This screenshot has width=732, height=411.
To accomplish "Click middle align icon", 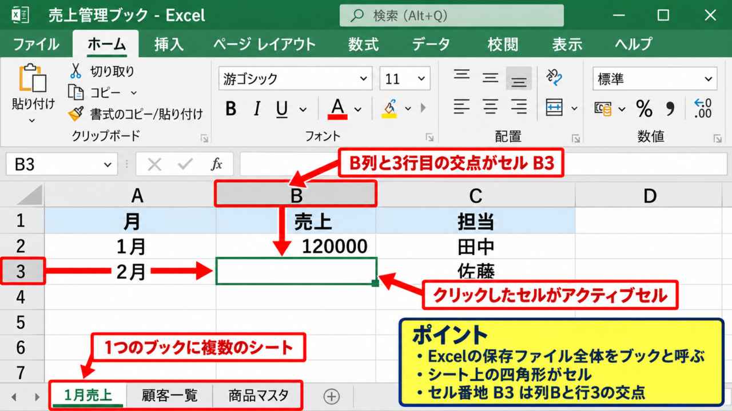I will pos(490,78).
